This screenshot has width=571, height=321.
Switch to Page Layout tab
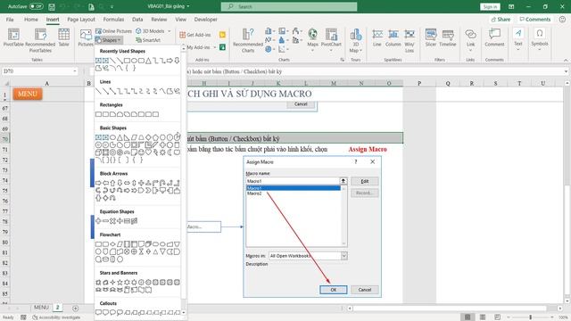pos(81,20)
